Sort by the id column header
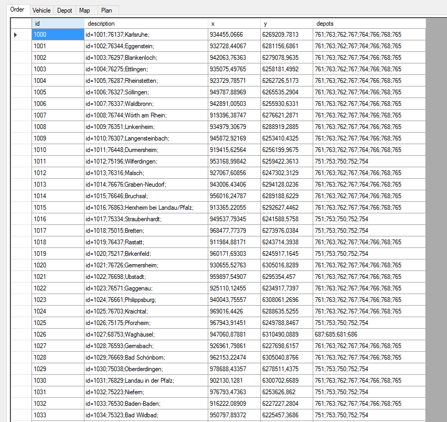The width and height of the screenshot is (447, 422). click(x=58, y=24)
